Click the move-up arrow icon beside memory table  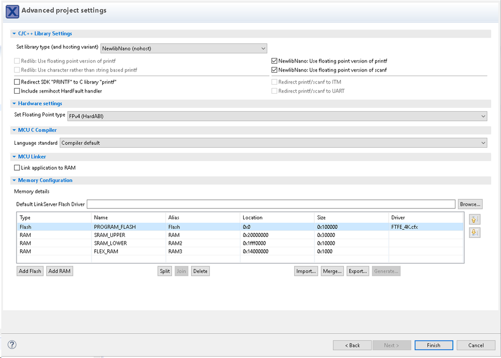(474, 220)
